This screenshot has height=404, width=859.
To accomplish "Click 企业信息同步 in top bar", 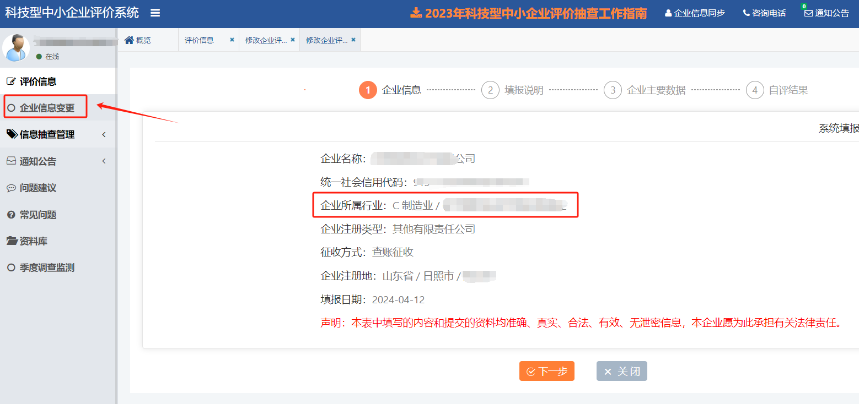I will (x=695, y=13).
